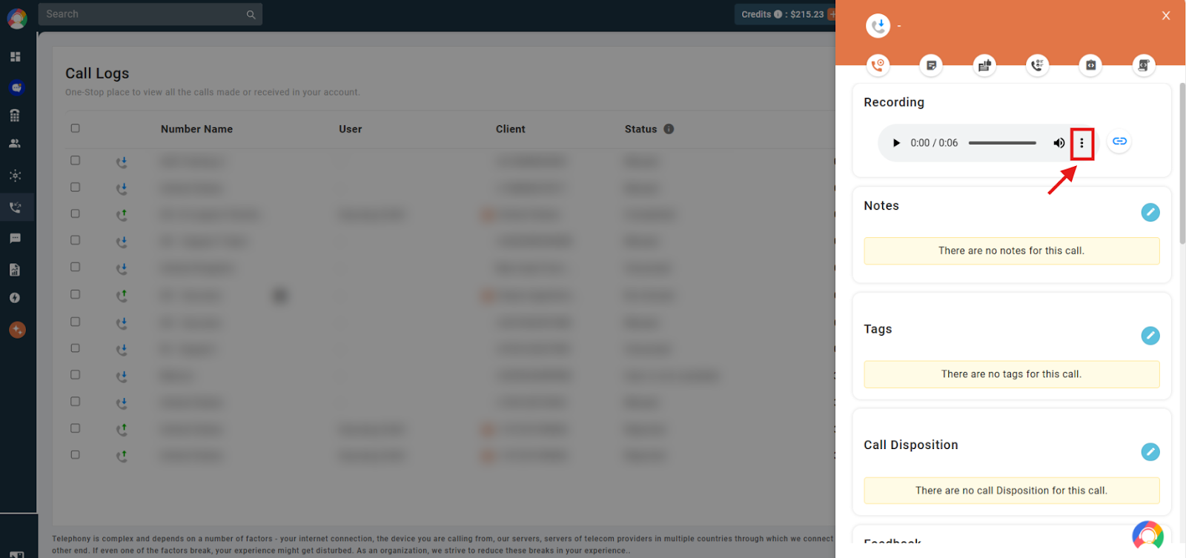Tick the second call row checkbox

click(75, 187)
